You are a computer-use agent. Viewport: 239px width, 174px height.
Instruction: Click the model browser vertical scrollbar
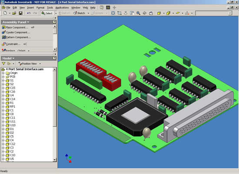55,114
